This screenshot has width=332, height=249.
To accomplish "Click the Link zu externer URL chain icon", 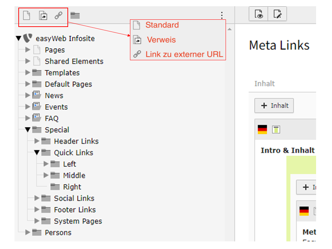I will point(58,15).
